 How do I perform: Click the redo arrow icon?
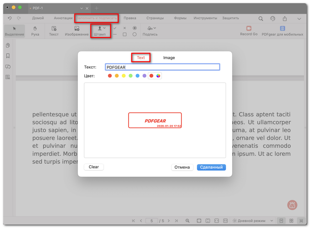[x=19, y=18]
